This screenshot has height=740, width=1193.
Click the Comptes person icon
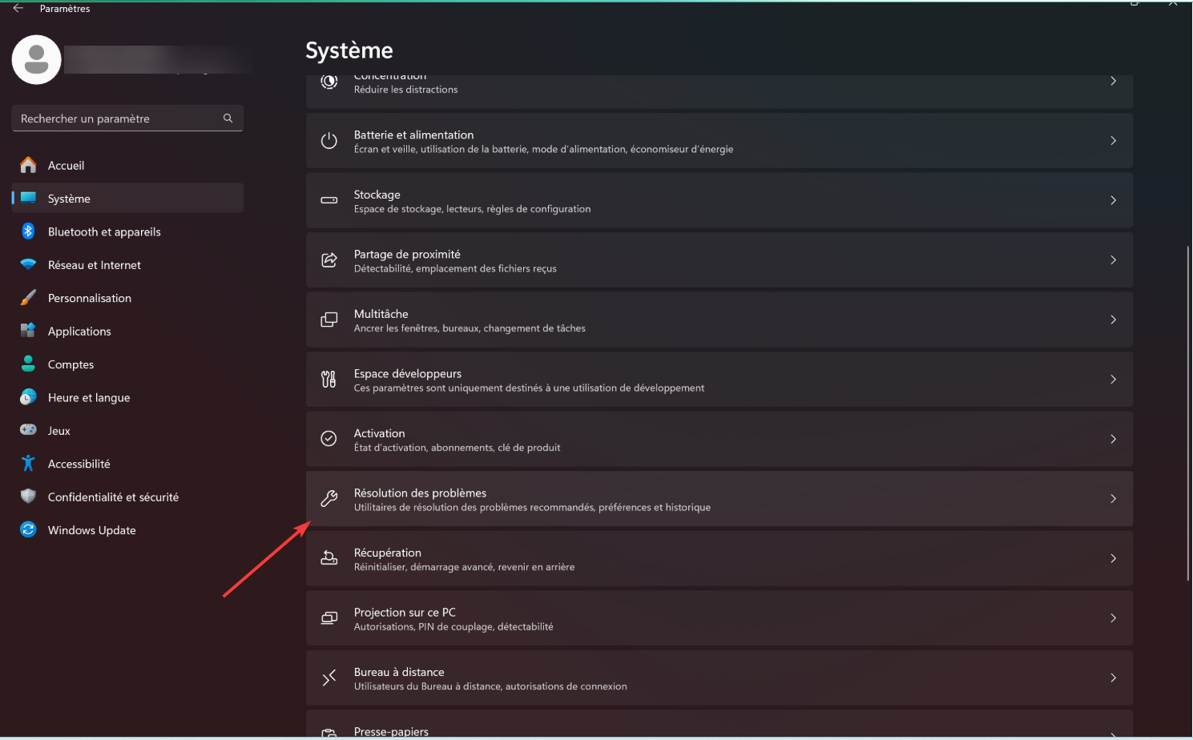click(28, 364)
